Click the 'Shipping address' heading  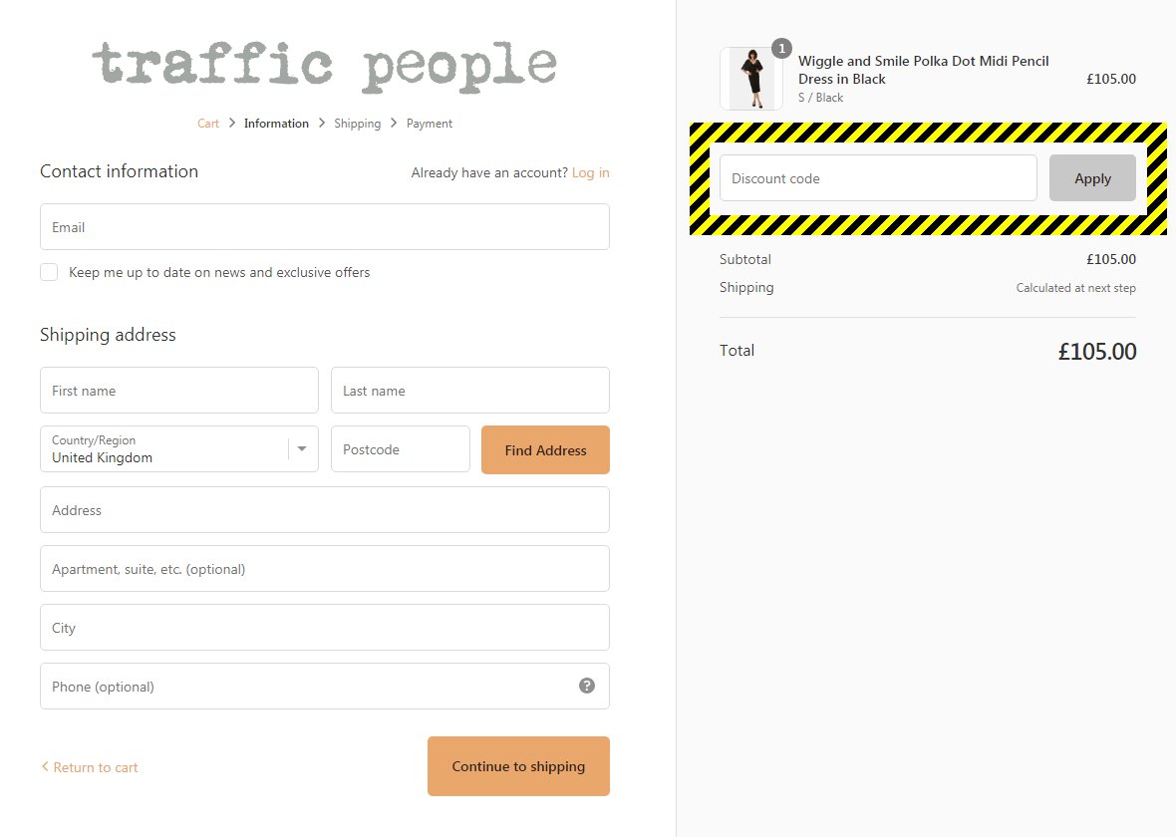108,335
